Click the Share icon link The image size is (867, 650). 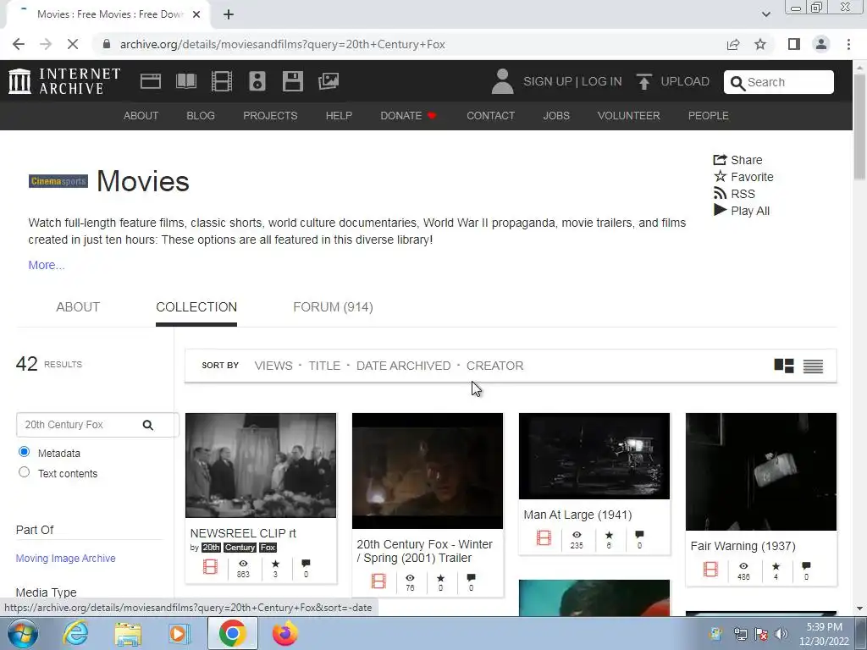[737, 160]
